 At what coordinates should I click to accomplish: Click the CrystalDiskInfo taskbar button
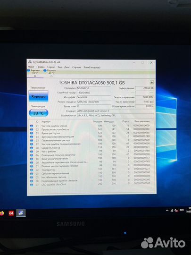click(x=21, y=213)
